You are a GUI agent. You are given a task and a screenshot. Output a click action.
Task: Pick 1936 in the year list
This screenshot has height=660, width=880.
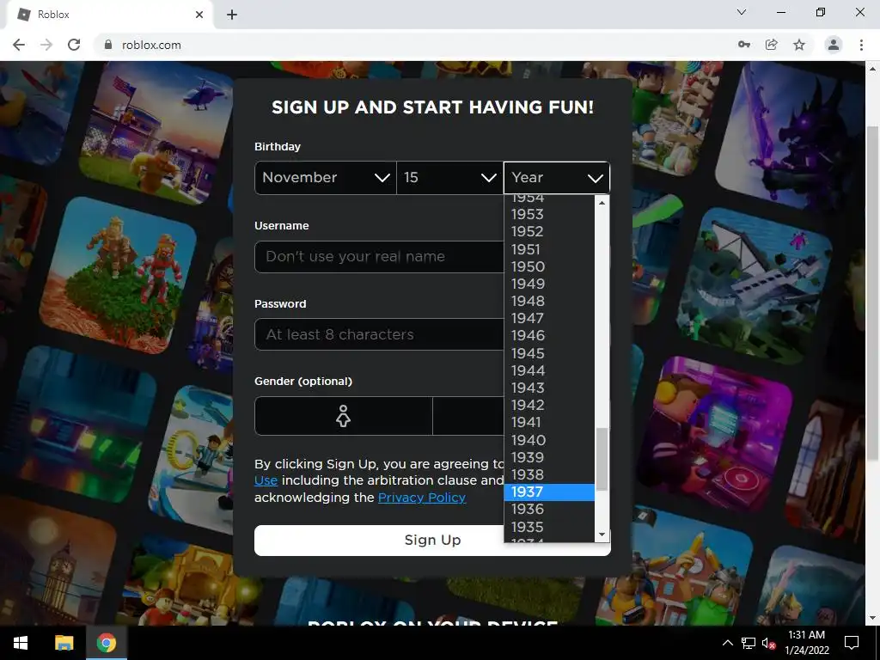(549, 510)
